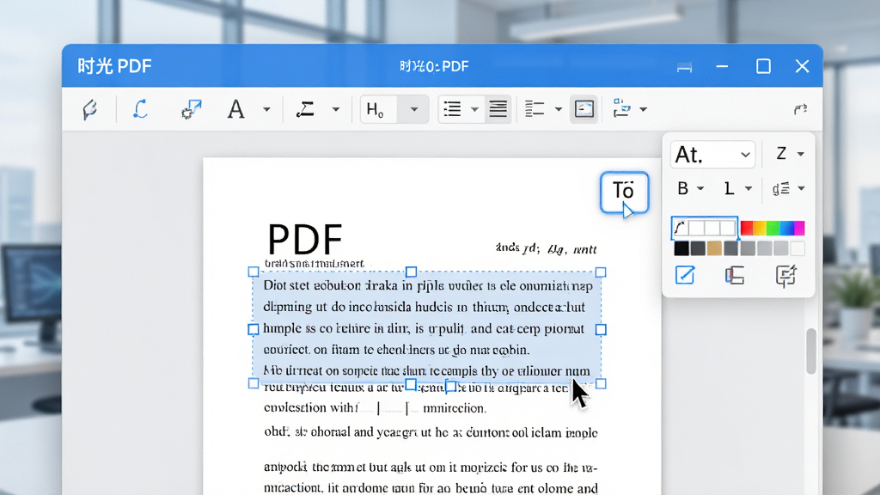Click the large A text tool

point(235,109)
